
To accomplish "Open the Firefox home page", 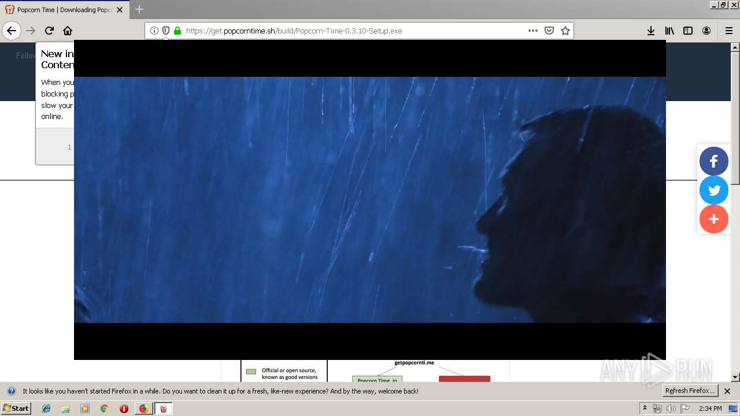I will (68, 31).
